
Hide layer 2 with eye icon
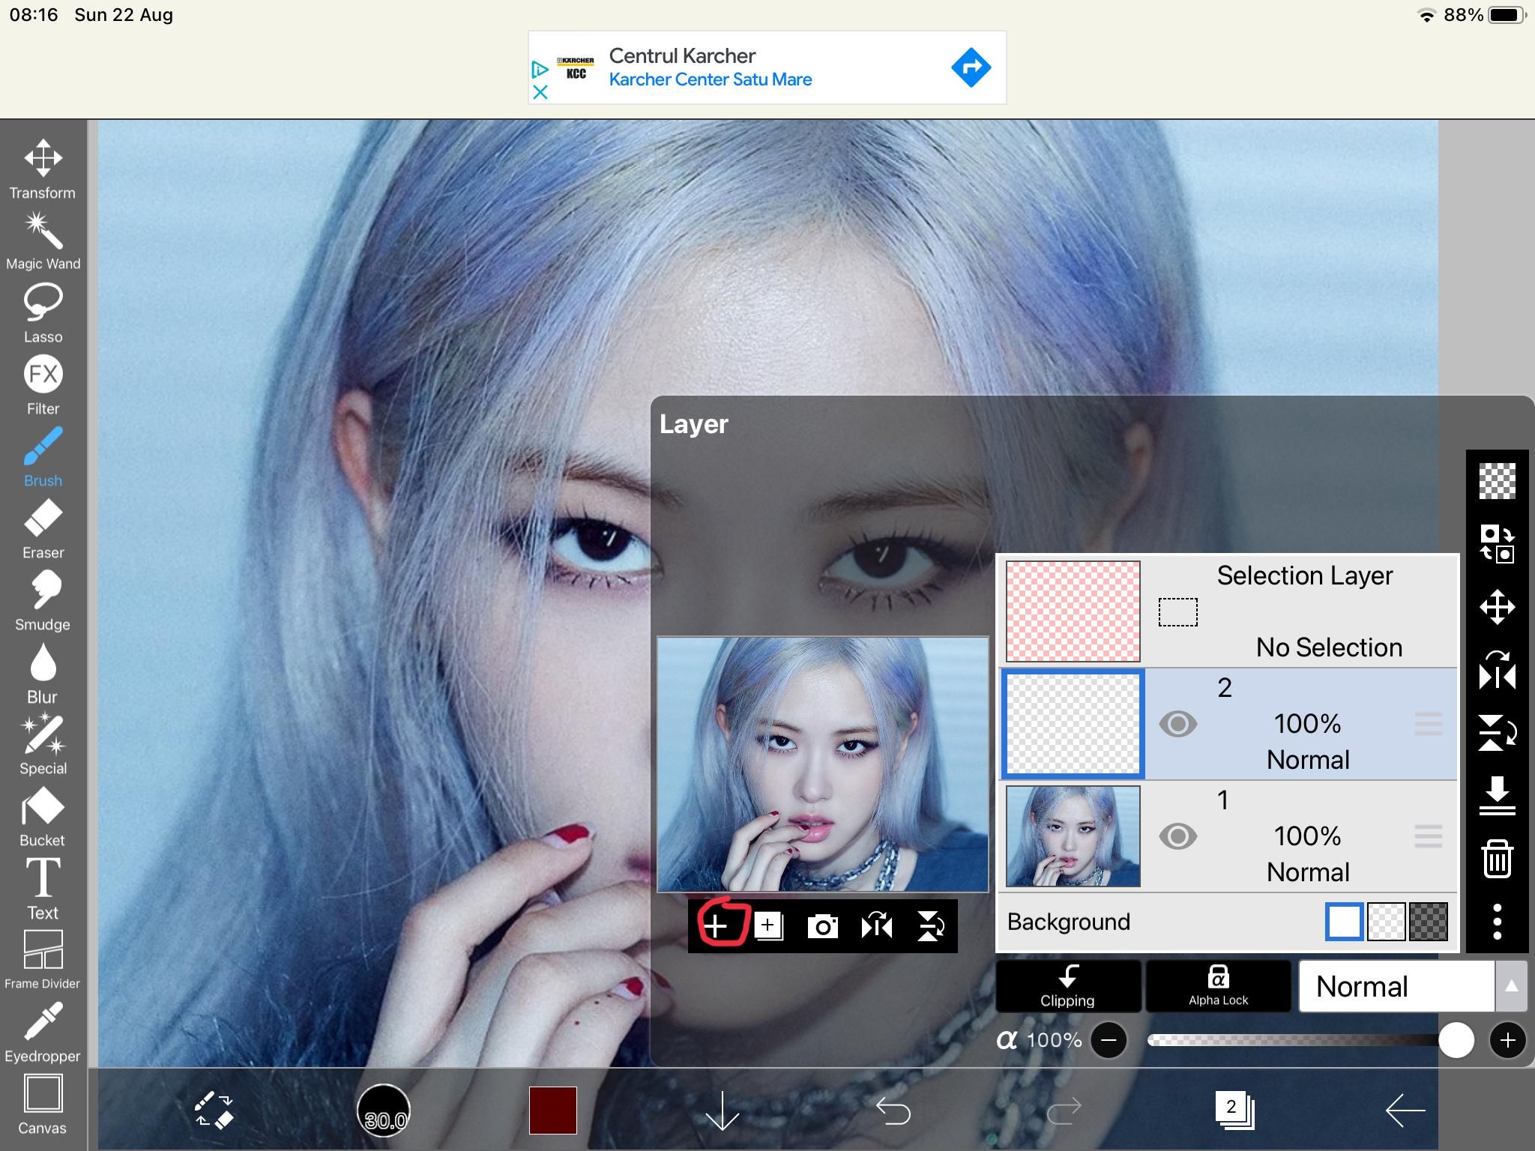[1177, 724]
